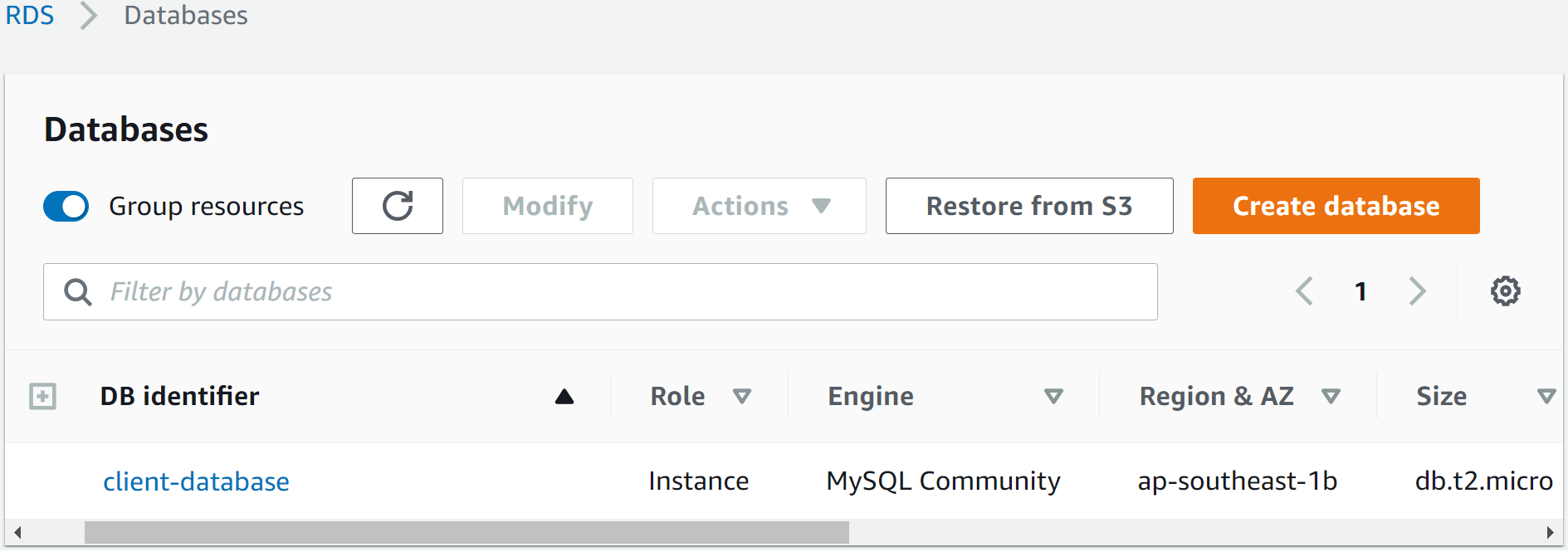Open the client-database link
The height and width of the screenshot is (552, 1568).
[196, 481]
